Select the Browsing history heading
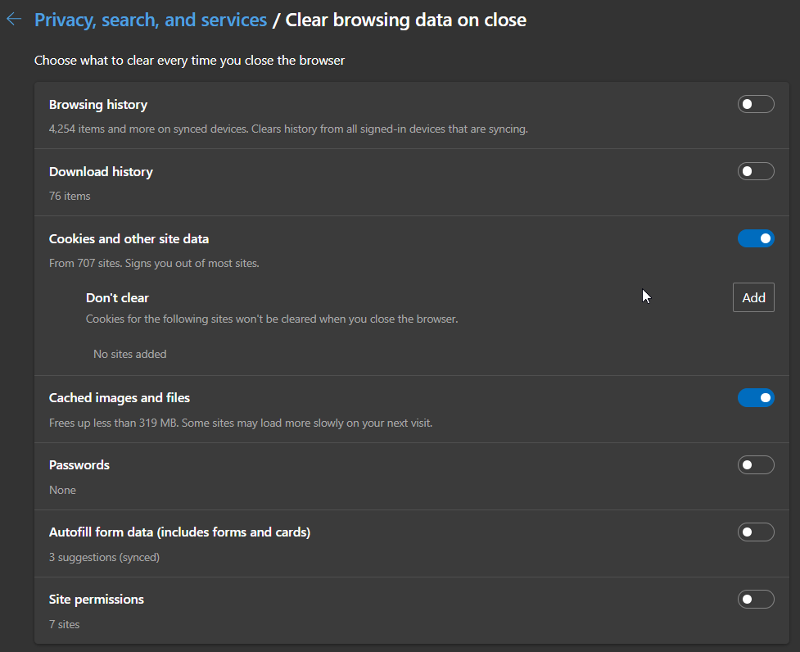The image size is (800, 652). click(98, 105)
